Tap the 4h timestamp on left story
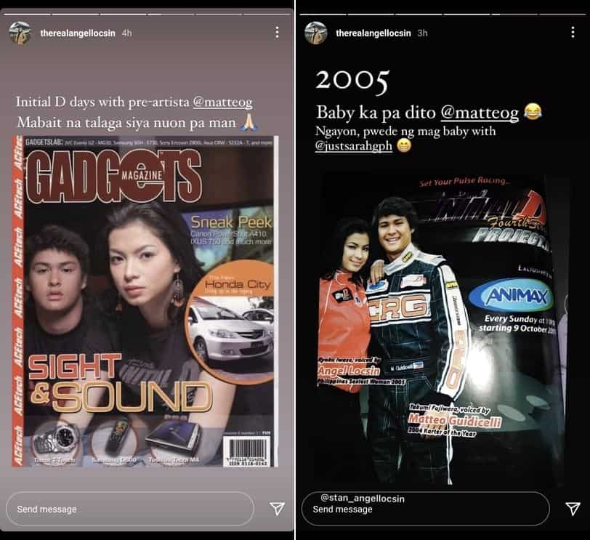The height and width of the screenshot is (540, 590). tap(127, 33)
